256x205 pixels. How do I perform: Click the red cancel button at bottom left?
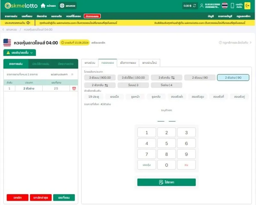pos(18,198)
